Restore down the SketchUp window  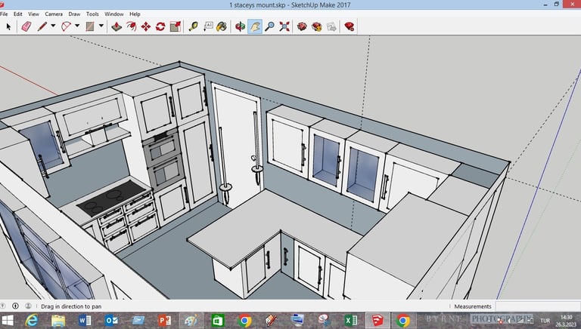[x=557, y=5]
